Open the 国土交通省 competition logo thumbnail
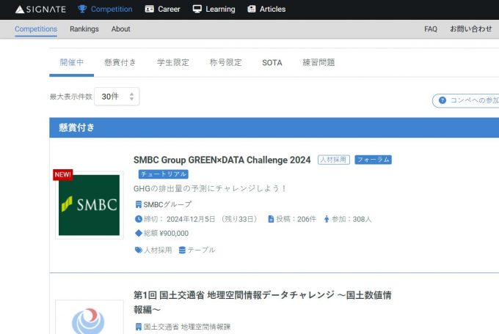This screenshot has height=334, width=499. 89,317
